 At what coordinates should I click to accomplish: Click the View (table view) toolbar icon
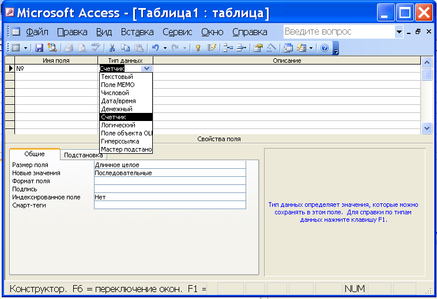tap(16, 48)
